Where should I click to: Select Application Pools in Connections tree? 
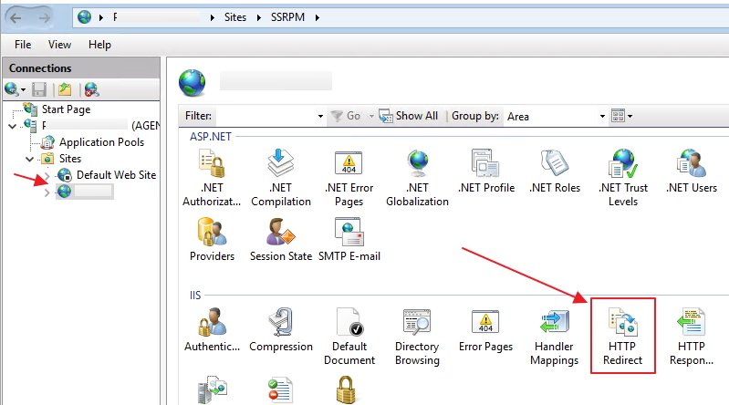(100, 142)
